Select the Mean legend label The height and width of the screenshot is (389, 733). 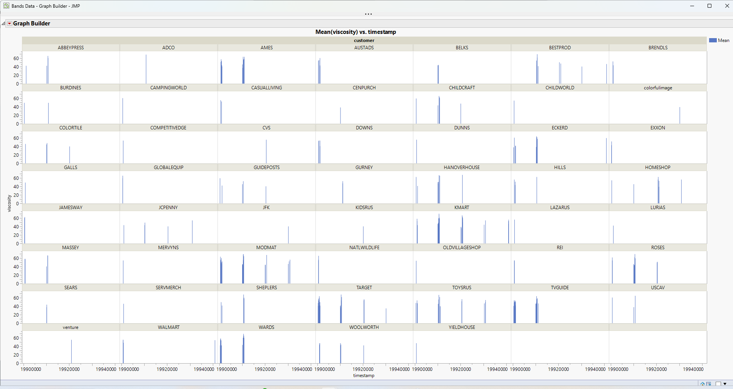(723, 40)
